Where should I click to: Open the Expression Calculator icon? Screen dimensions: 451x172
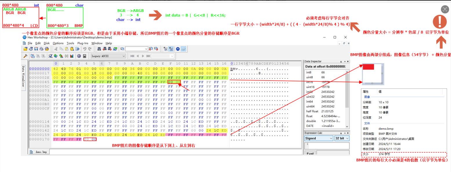[85, 56]
